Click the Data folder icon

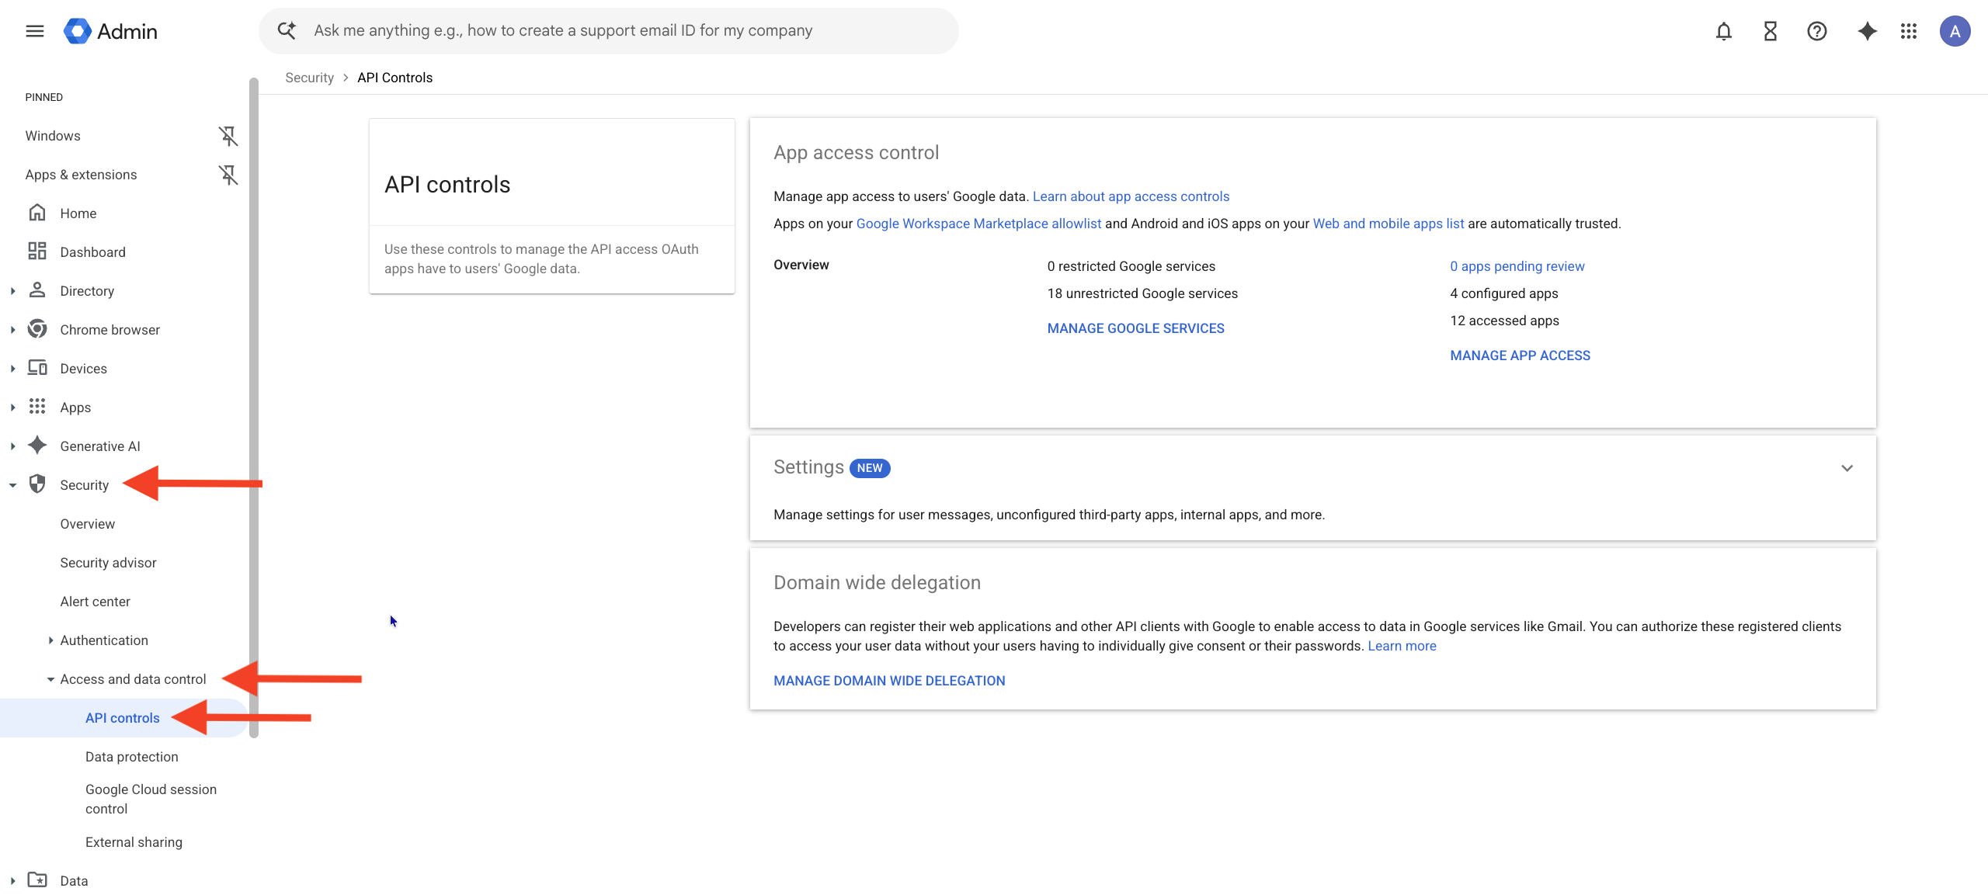pyautogui.click(x=37, y=879)
